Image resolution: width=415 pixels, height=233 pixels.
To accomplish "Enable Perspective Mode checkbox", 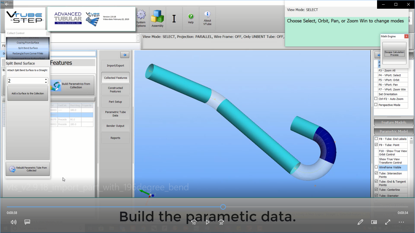I will pos(376,105).
